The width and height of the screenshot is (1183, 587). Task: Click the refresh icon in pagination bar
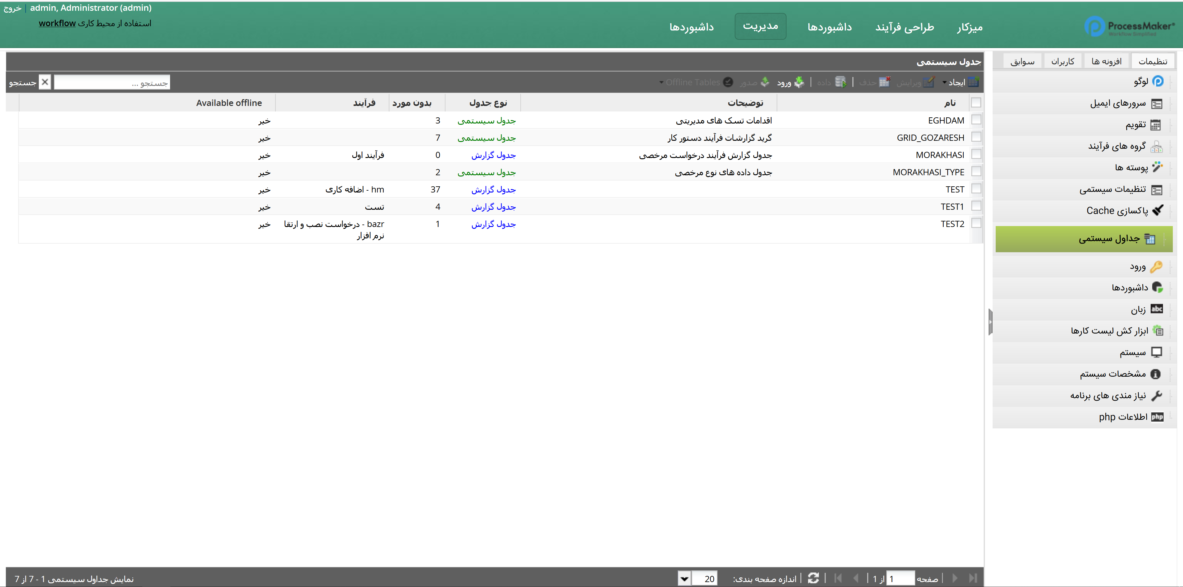point(813,578)
